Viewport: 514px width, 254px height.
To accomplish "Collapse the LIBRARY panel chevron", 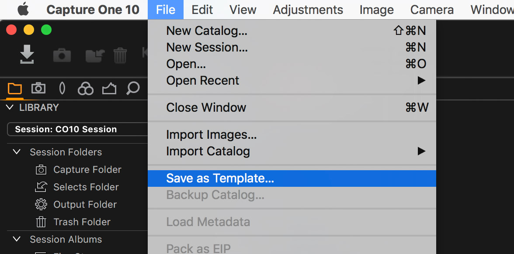I will tap(10, 107).
